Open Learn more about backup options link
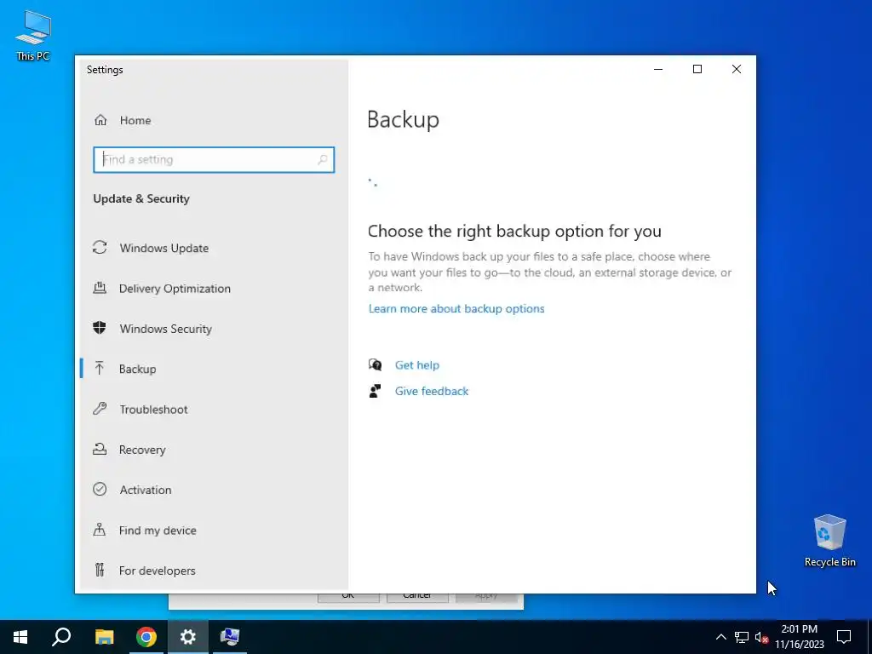The width and height of the screenshot is (872, 654). click(x=456, y=308)
